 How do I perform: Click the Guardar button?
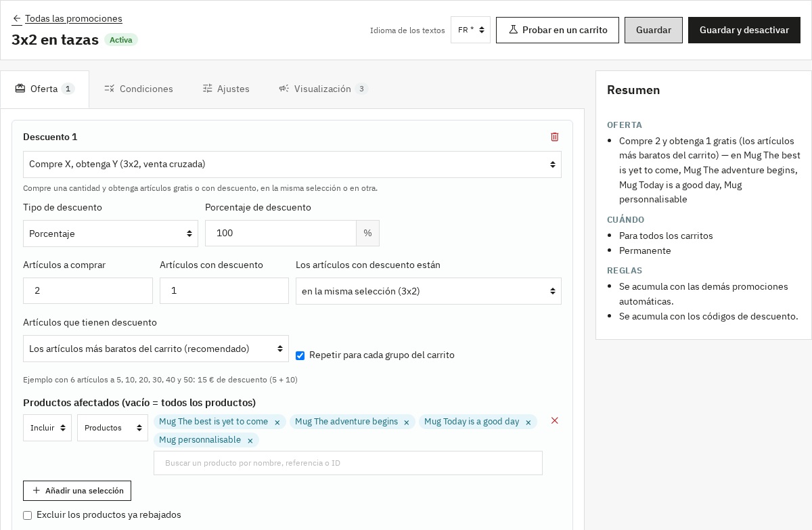coord(654,30)
